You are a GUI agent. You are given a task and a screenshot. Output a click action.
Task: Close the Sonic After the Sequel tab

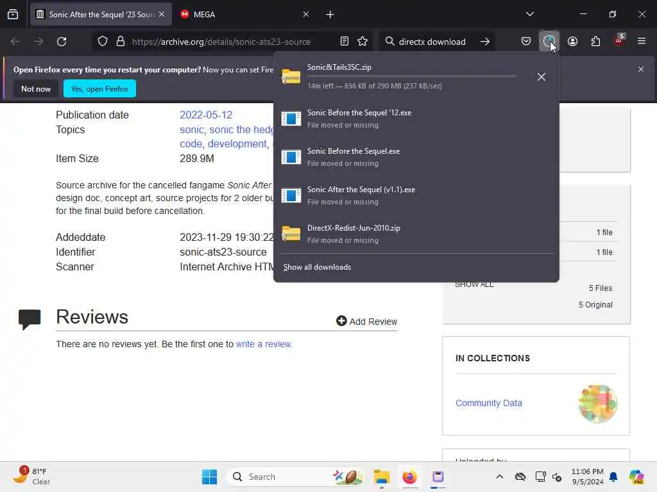pos(162,15)
